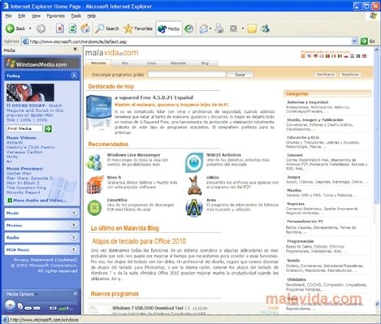The height and width of the screenshot is (324, 381).
Task: Expand the Music section in Media bar
Action: 42,213
